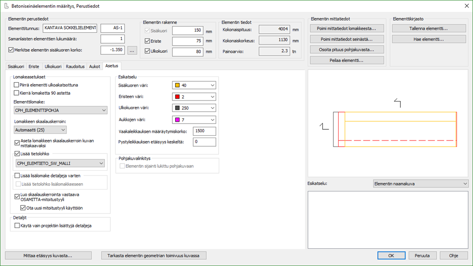Open the Esikatselu view type dropdown
The width and height of the screenshot is (473, 266).
[420, 184]
